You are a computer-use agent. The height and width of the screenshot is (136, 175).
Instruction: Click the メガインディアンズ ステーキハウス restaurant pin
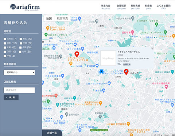[x=71, y=63]
